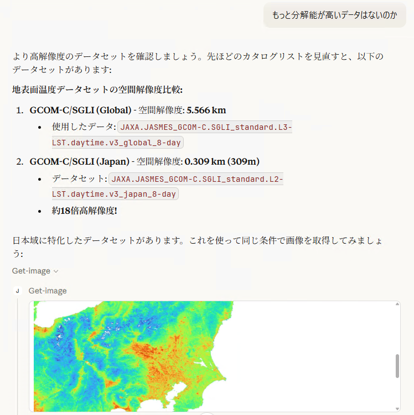
Task: Click the scroll-down arrow in image panel
Action: [x=396, y=408]
